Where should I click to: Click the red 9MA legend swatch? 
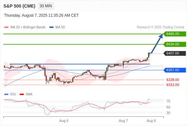tap(22, 94)
